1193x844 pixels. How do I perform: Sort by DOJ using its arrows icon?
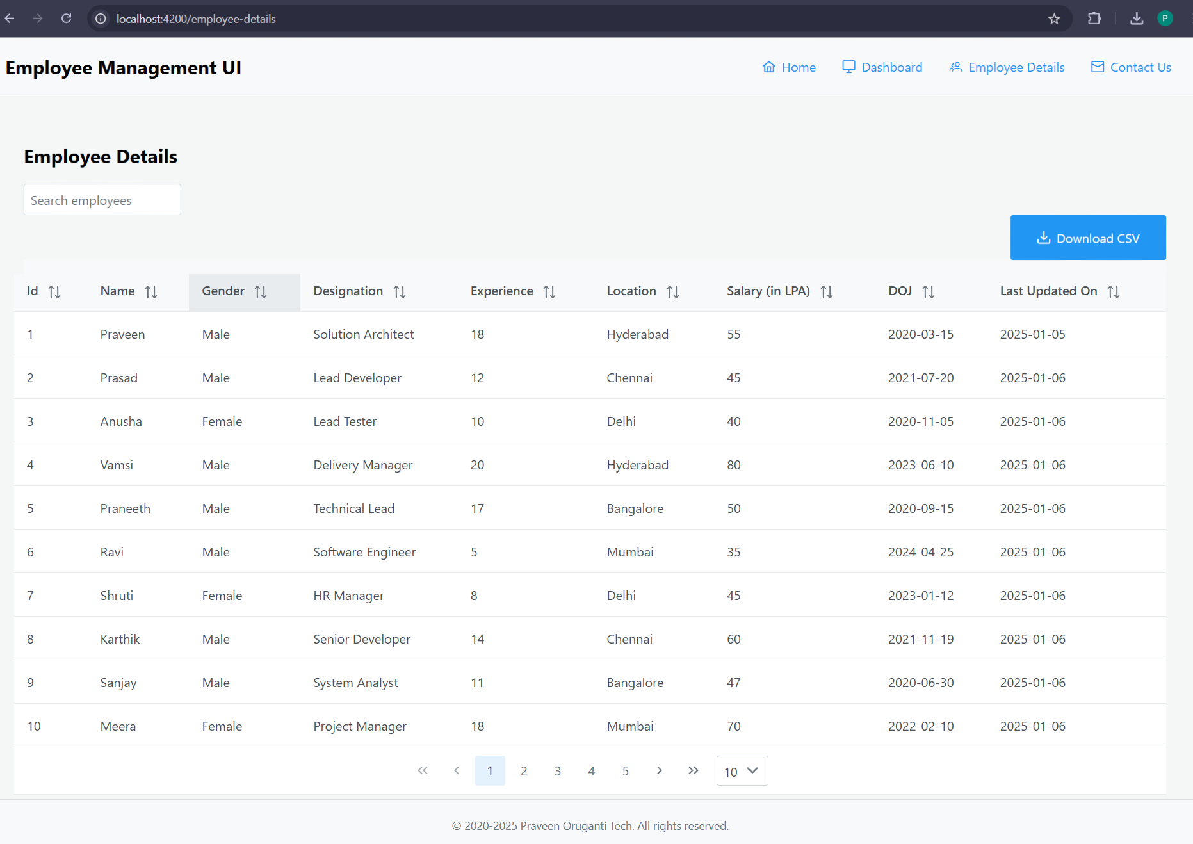(929, 292)
